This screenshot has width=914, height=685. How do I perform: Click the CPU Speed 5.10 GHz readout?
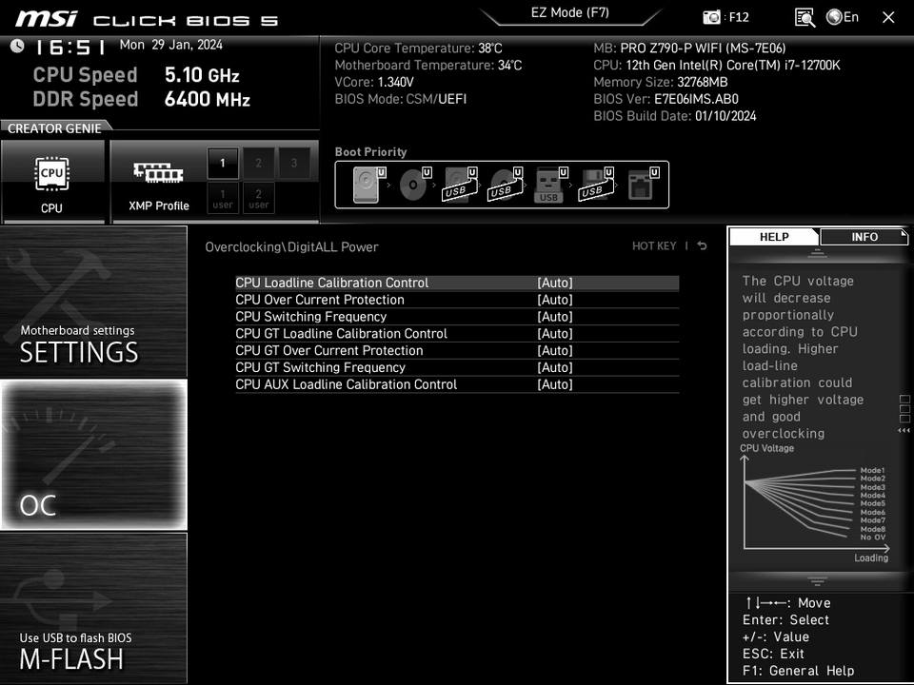point(136,74)
